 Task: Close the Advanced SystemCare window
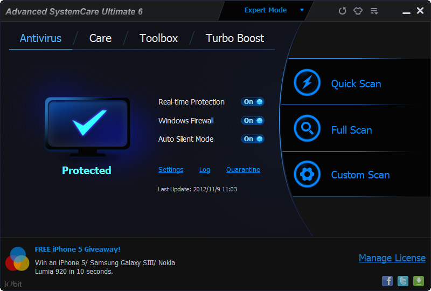(x=420, y=10)
